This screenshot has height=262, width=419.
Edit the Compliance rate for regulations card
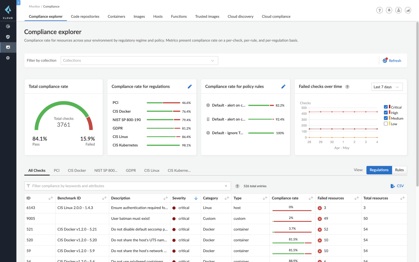[190, 86]
